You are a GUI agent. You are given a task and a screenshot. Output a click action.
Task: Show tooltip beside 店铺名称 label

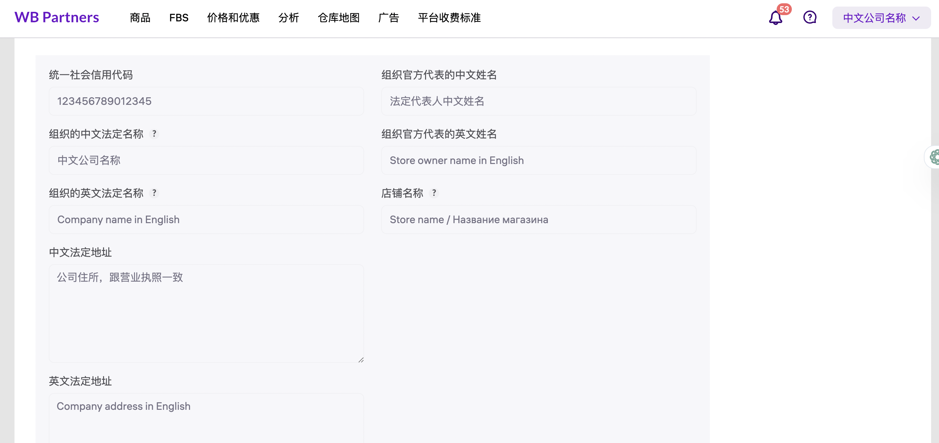pyautogui.click(x=434, y=193)
